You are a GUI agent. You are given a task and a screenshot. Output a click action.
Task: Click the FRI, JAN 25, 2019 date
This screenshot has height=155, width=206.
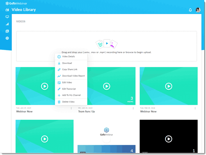[85, 108]
